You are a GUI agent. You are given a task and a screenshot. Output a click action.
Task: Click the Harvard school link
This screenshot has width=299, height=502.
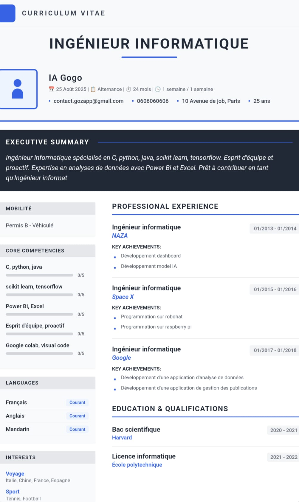(122, 438)
